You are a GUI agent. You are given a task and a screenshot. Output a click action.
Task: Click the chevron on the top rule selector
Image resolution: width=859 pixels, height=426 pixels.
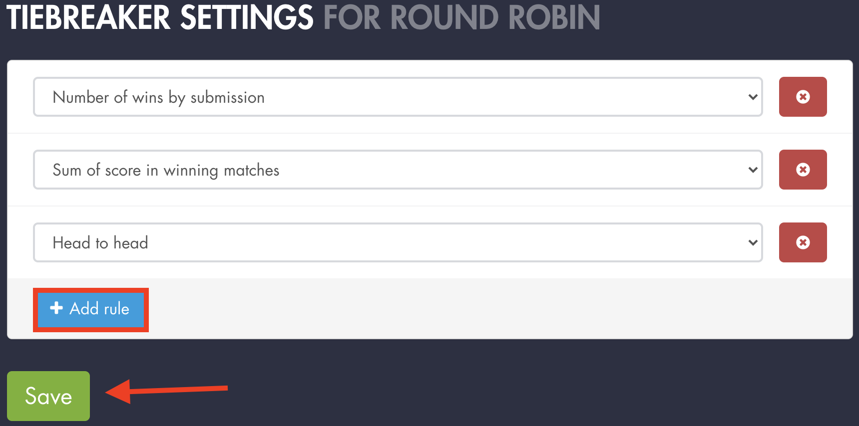coord(752,97)
